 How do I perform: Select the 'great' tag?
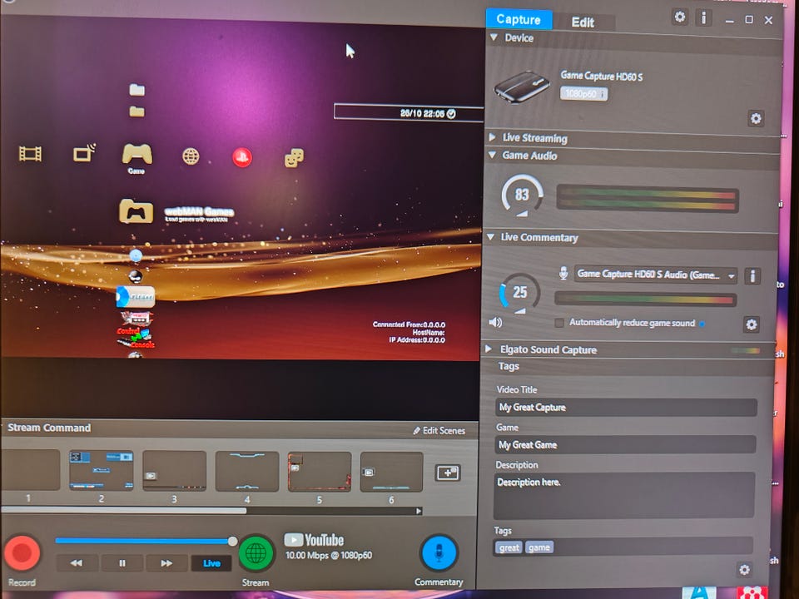(509, 547)
